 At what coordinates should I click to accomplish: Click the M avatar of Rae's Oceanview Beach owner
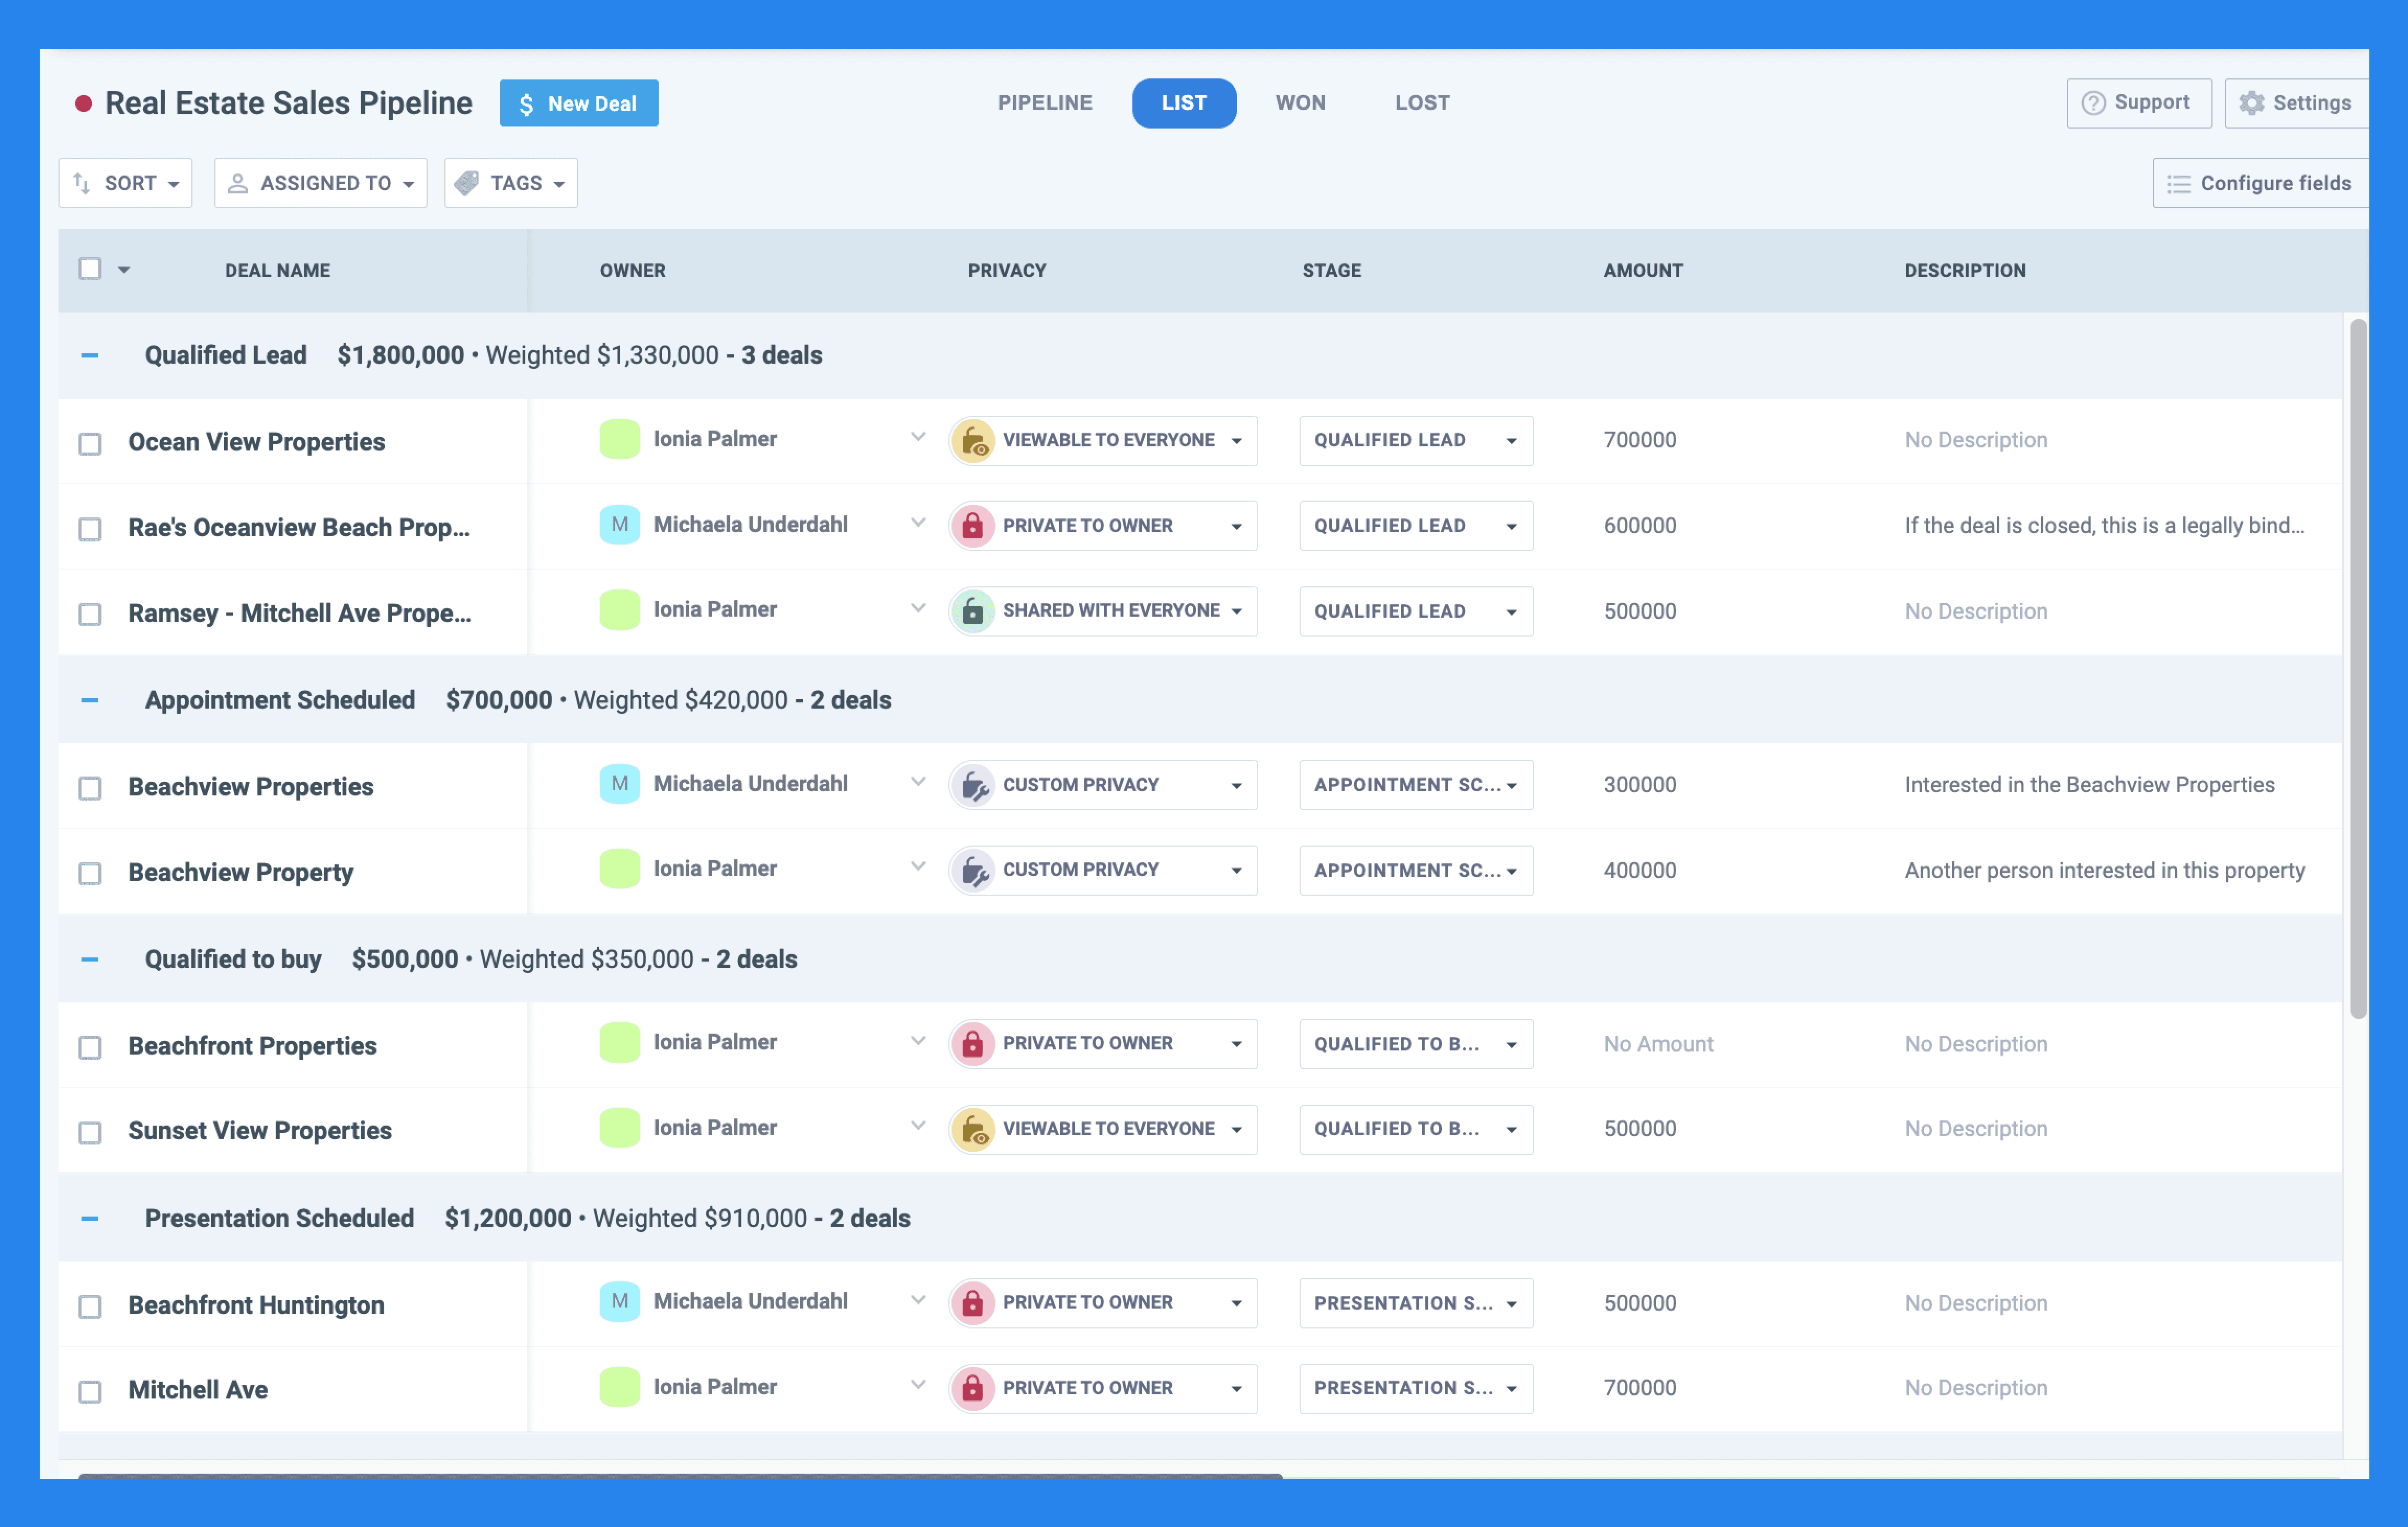pos(620,525)
